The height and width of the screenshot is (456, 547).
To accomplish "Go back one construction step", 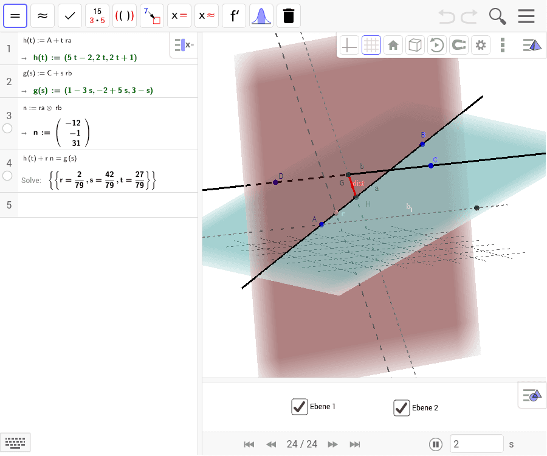I will (x=271, y=444).
